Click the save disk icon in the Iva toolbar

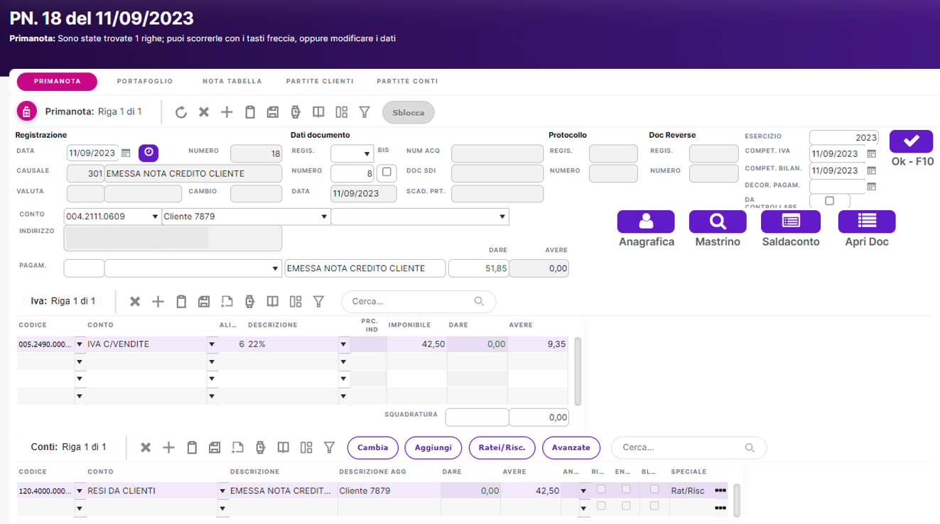coord(204,302)
